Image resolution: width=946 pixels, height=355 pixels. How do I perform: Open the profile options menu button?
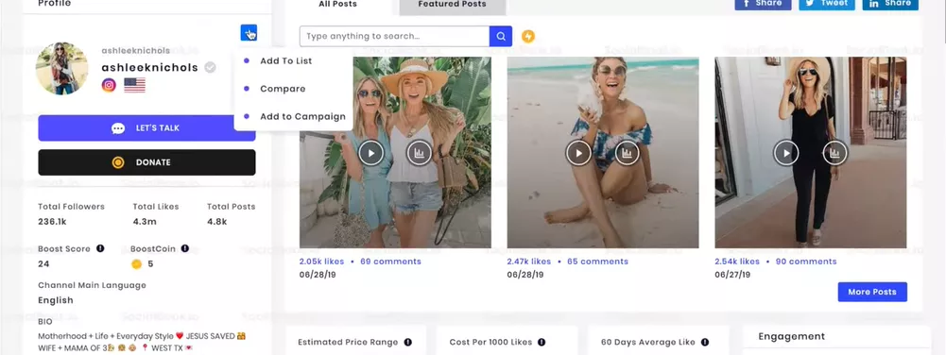tap(249, 32)
